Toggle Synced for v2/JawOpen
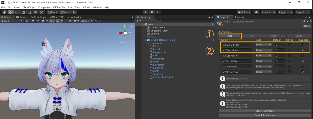313x119 pixels. 303,67
